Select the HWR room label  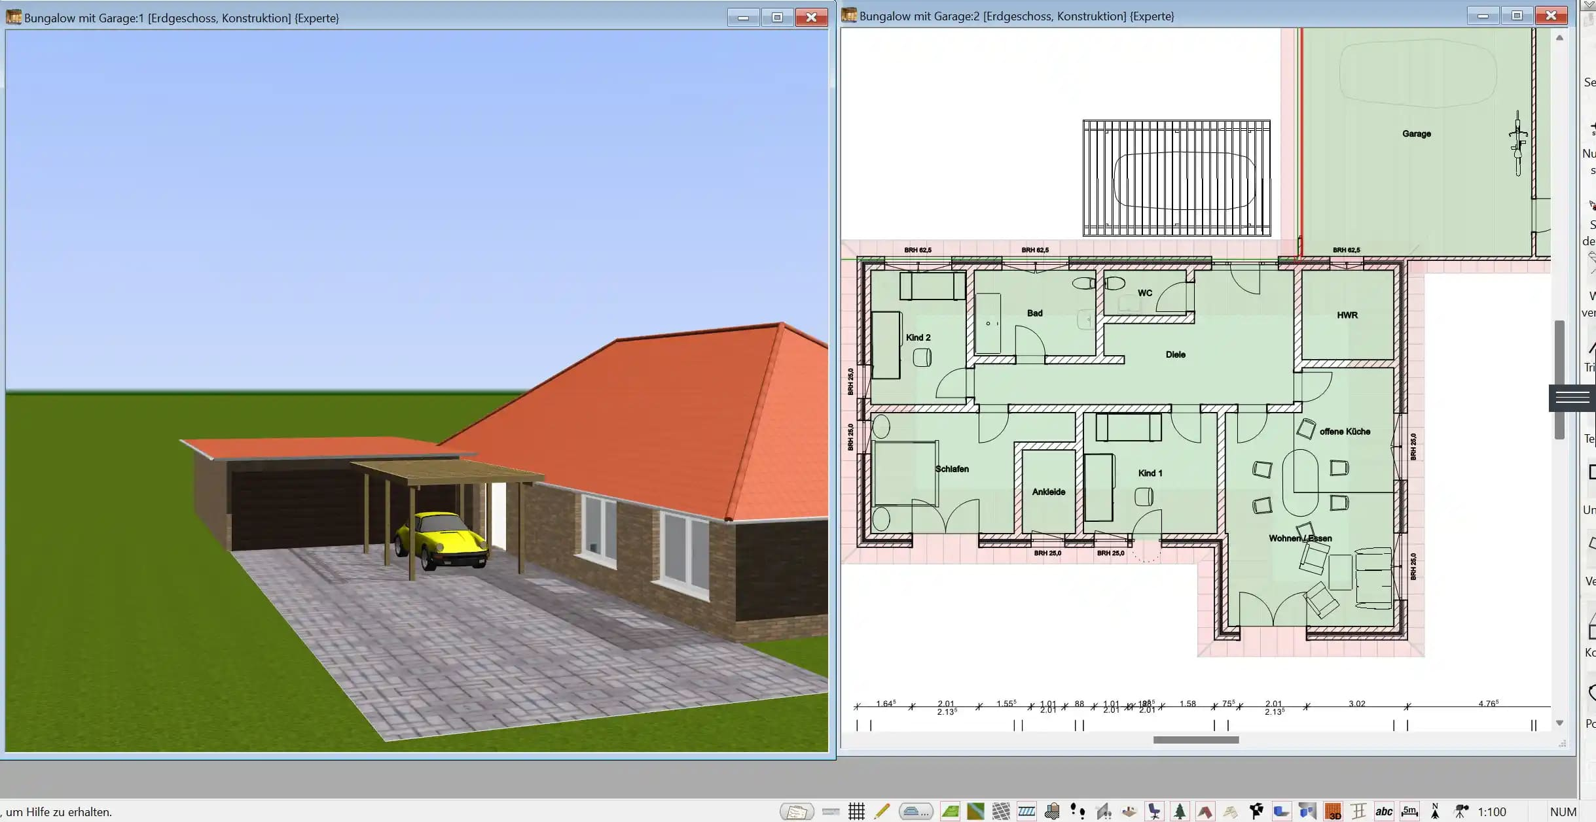point(1347,315)
